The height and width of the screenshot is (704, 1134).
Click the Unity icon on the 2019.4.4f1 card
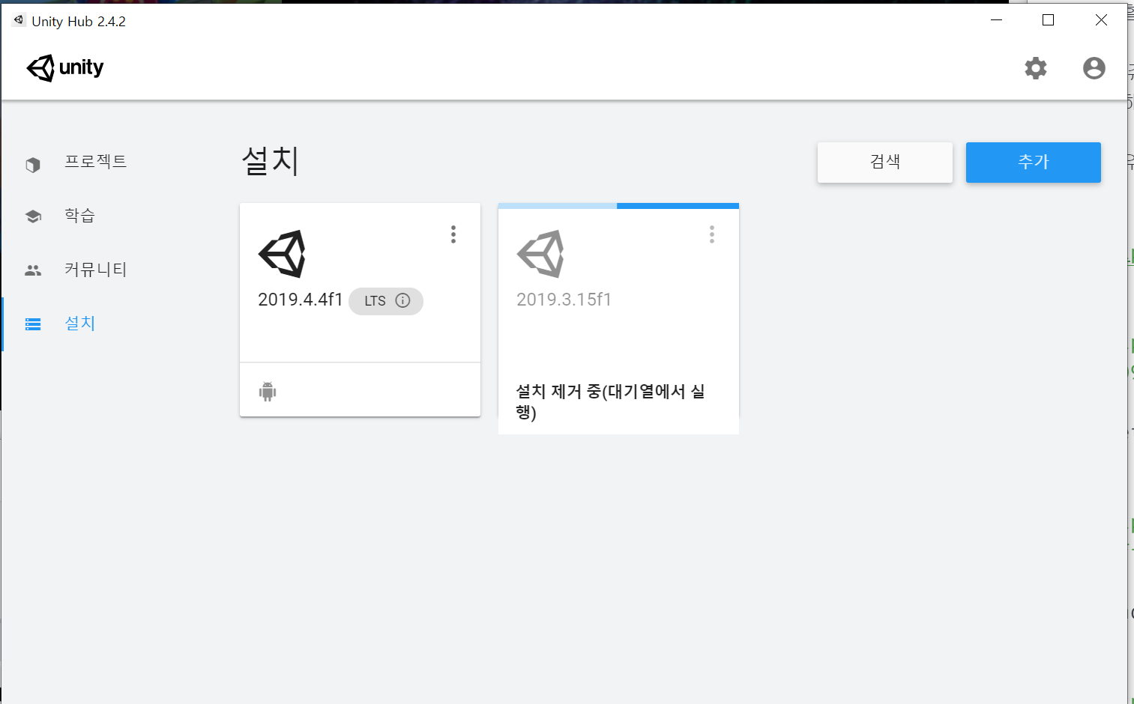tap(282, 254)
